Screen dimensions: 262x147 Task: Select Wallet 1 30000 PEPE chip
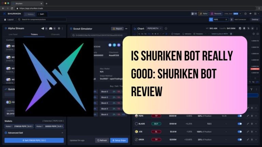[x=49, y=126]
